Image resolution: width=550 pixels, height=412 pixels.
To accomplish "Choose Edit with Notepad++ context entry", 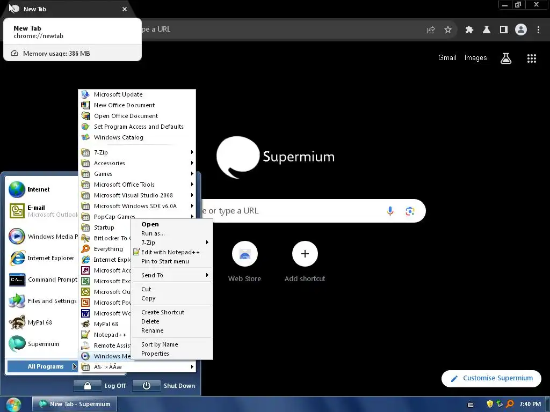I will (172, 252).
